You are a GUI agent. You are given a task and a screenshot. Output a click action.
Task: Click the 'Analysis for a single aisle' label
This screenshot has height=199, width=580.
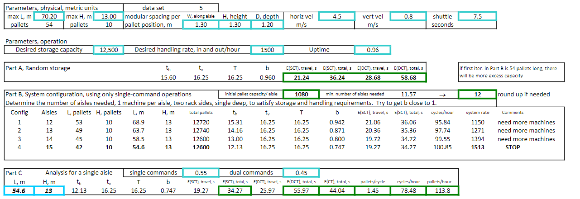click(x=78, y=172)
